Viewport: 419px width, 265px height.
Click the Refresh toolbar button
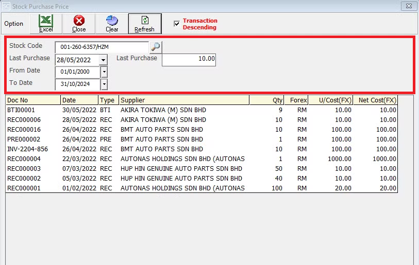[145, 24]
